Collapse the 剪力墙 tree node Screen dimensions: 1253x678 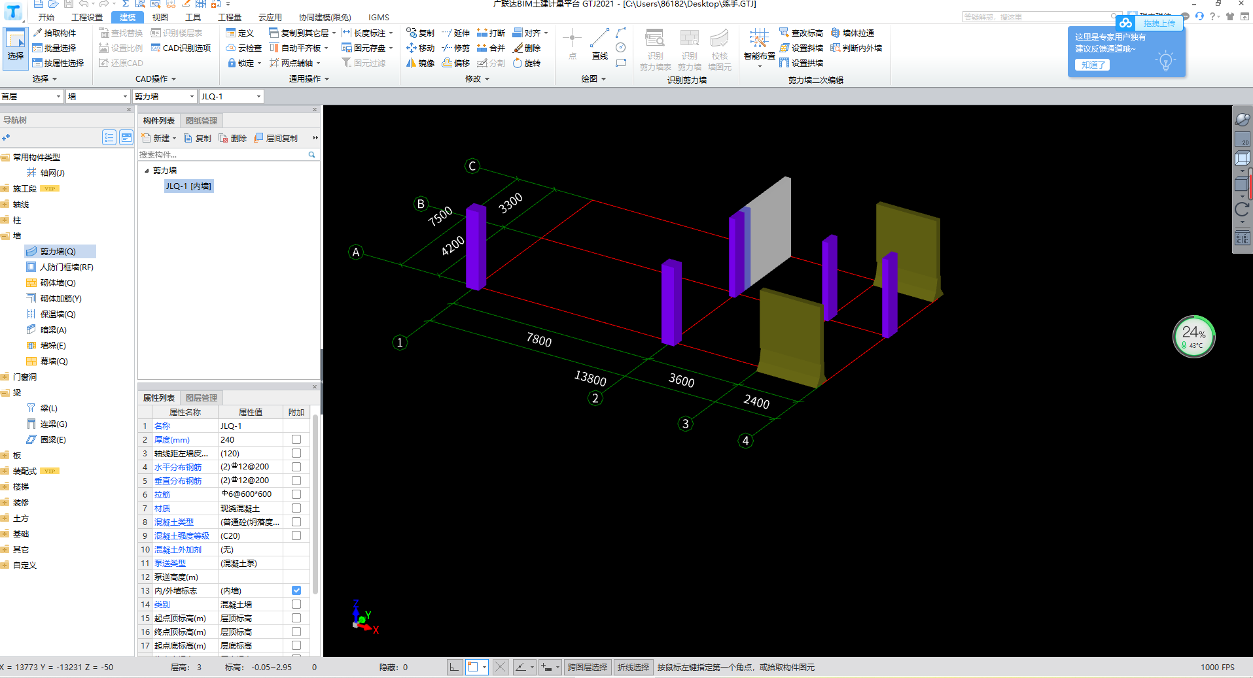147,171
